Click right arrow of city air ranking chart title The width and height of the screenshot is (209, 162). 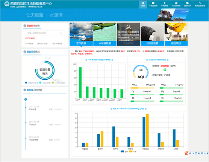(112, 60)
